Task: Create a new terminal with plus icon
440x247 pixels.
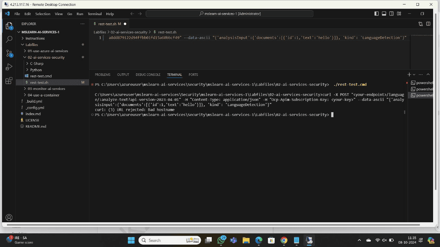Action: pyautogui.click(x=409, y=74)
